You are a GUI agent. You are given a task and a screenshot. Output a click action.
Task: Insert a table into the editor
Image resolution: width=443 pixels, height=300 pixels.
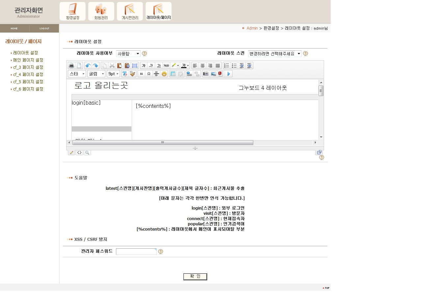click(x=173, y=74)
